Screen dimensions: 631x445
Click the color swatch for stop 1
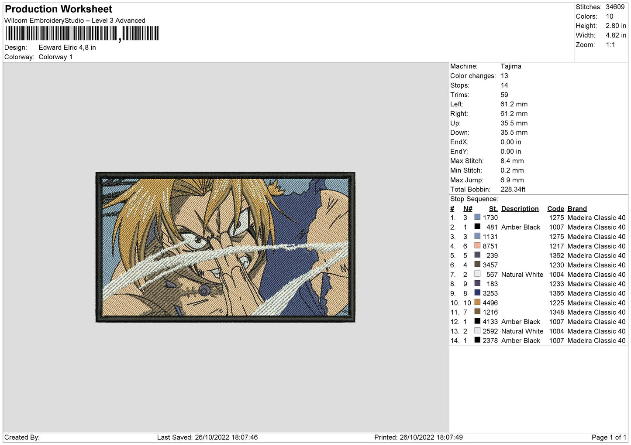click(477, 217)
